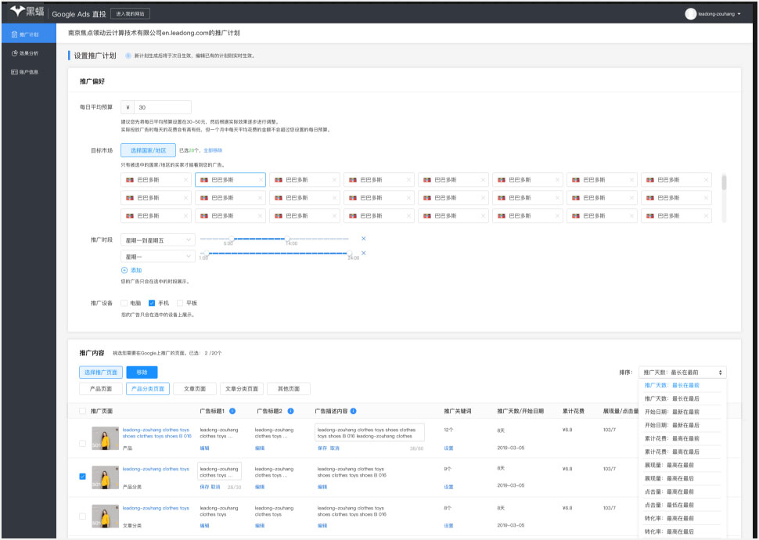The width and height of the screenshot is (759, 540).
Task: Click the daily budget input field
Action: point(162,107)
